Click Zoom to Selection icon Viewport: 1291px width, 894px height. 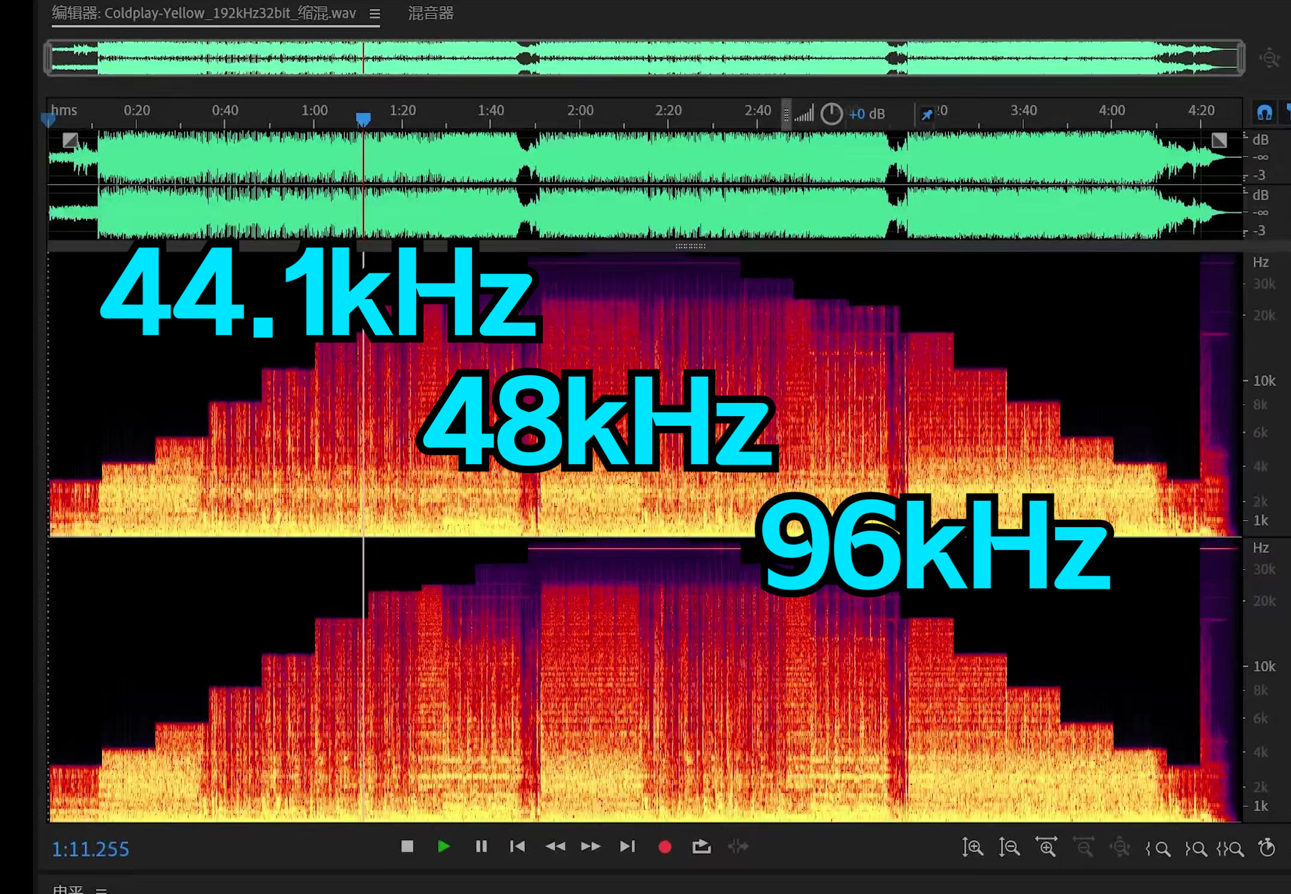click(x=1230, y=848)
